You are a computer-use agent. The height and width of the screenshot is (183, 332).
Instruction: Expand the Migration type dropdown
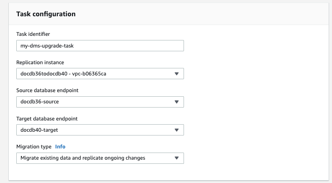click(100, 158)
